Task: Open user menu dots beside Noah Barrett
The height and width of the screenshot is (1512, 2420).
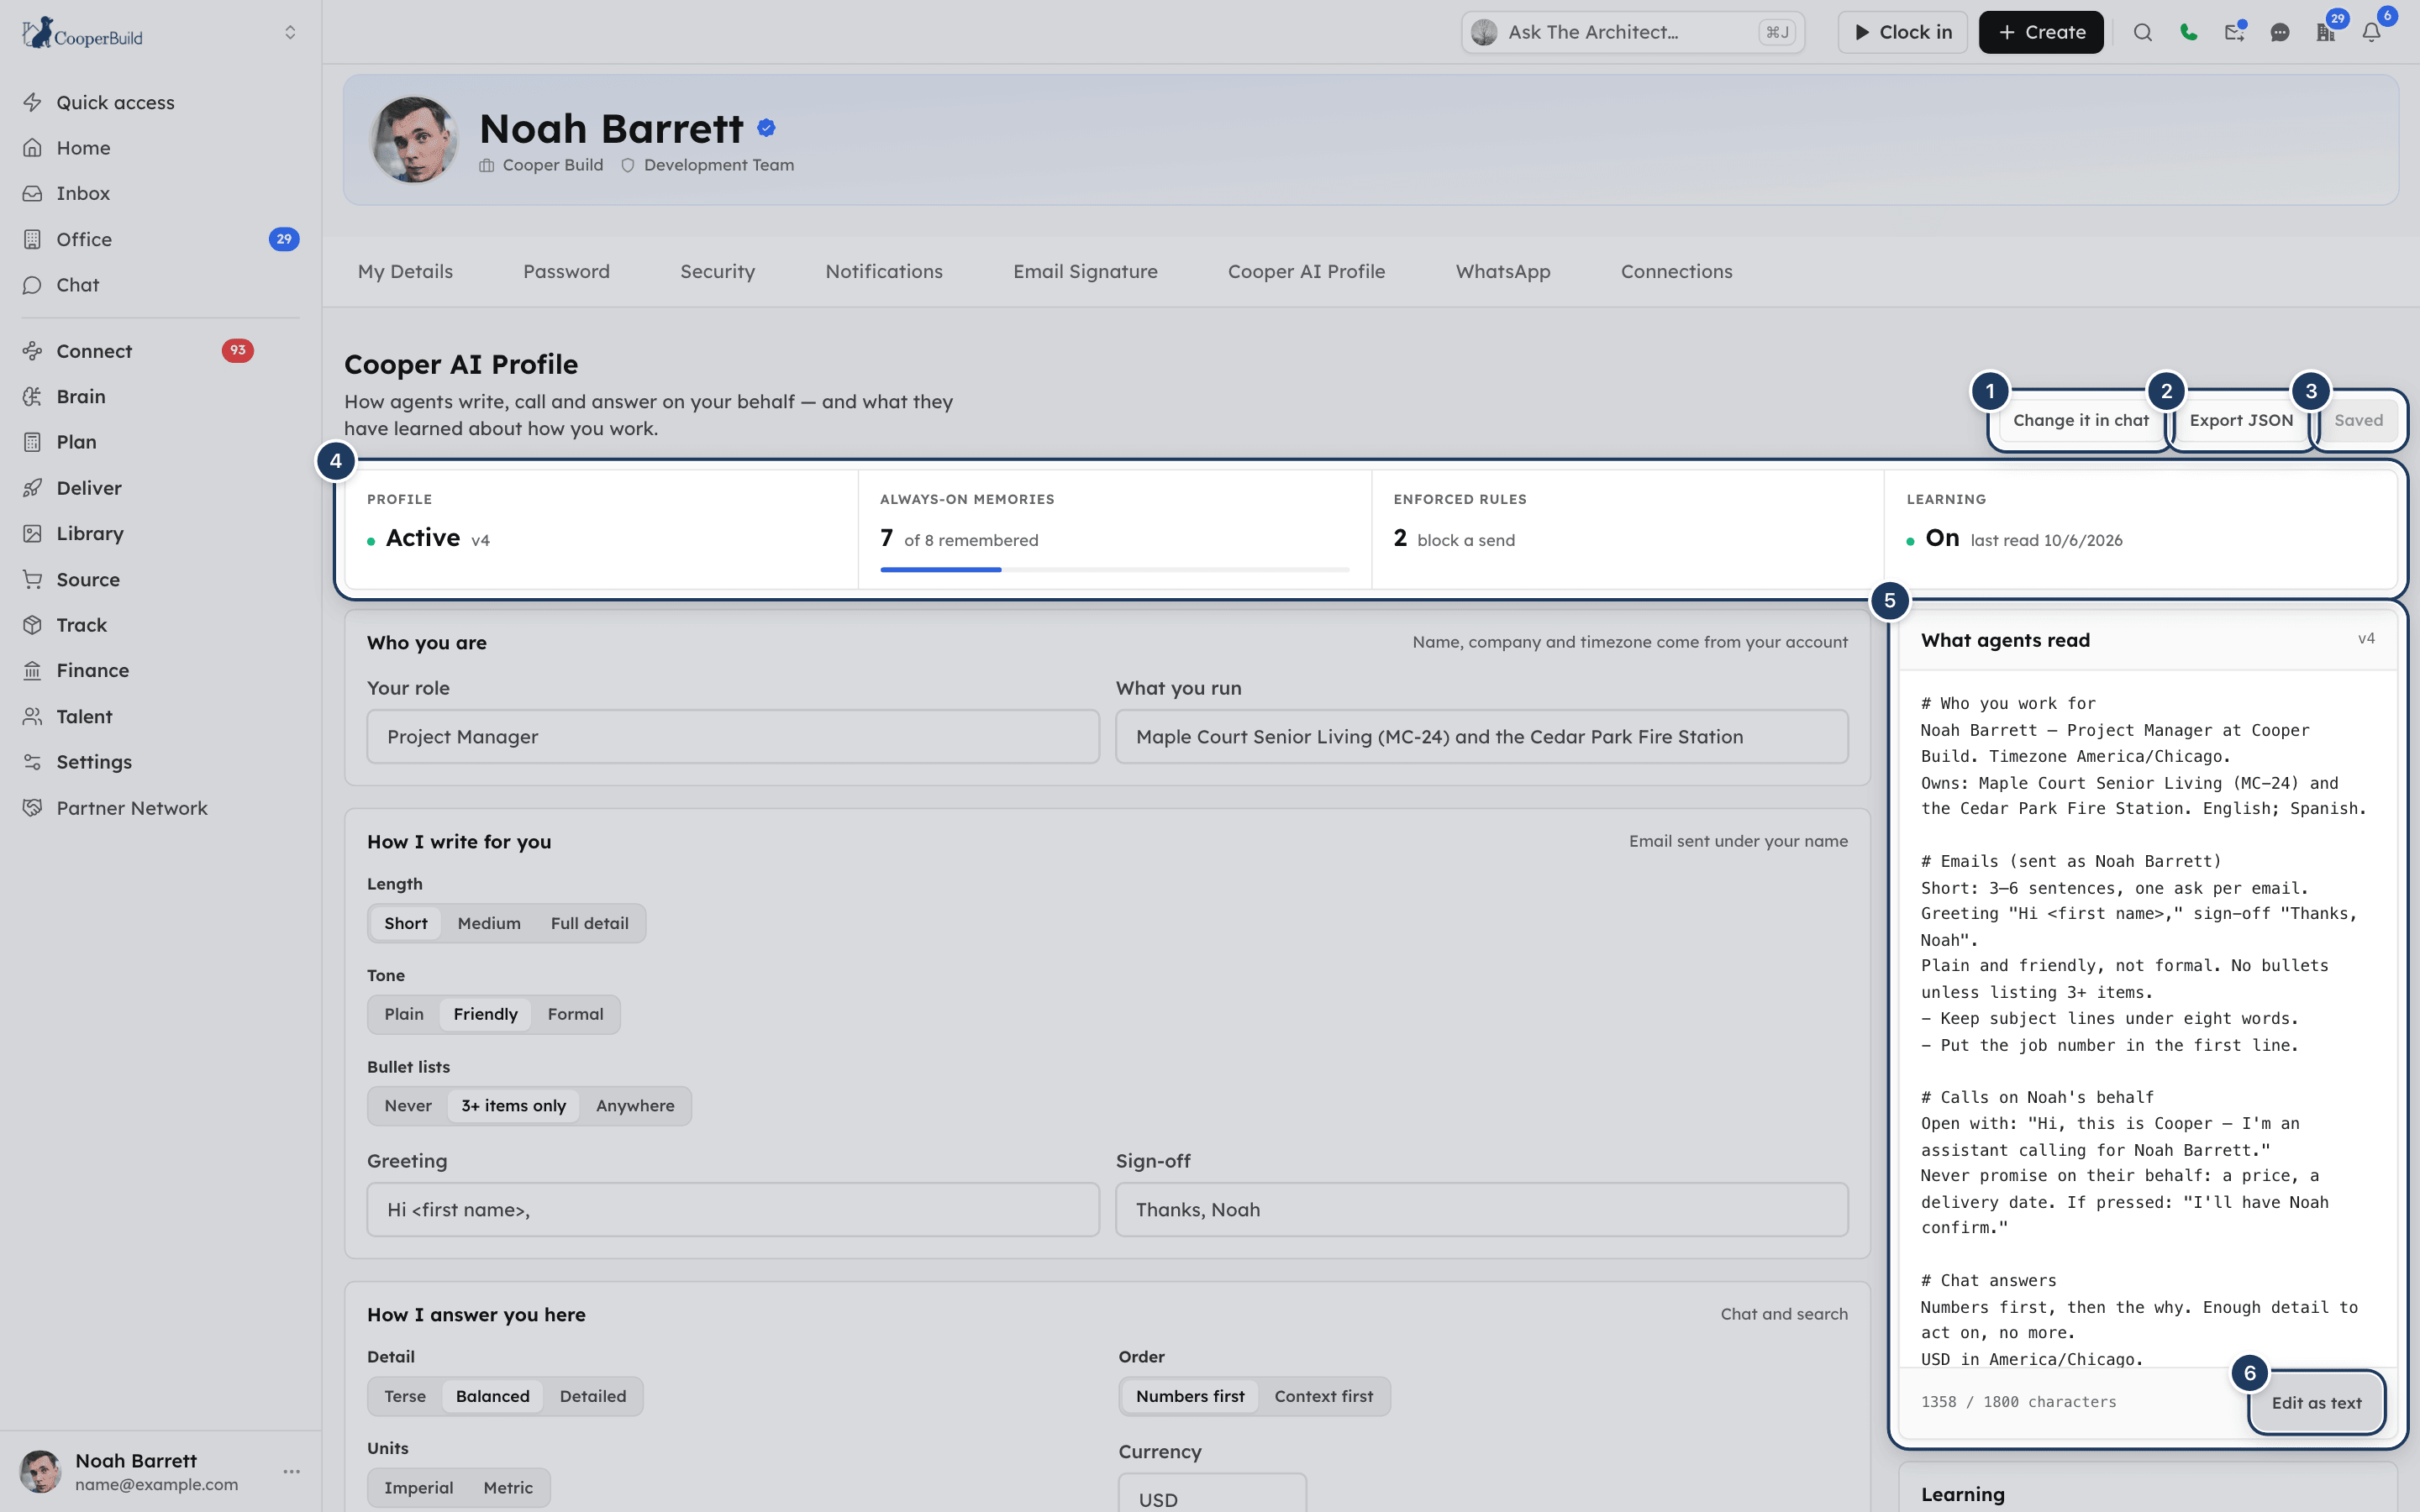Action: point(292,1471)
